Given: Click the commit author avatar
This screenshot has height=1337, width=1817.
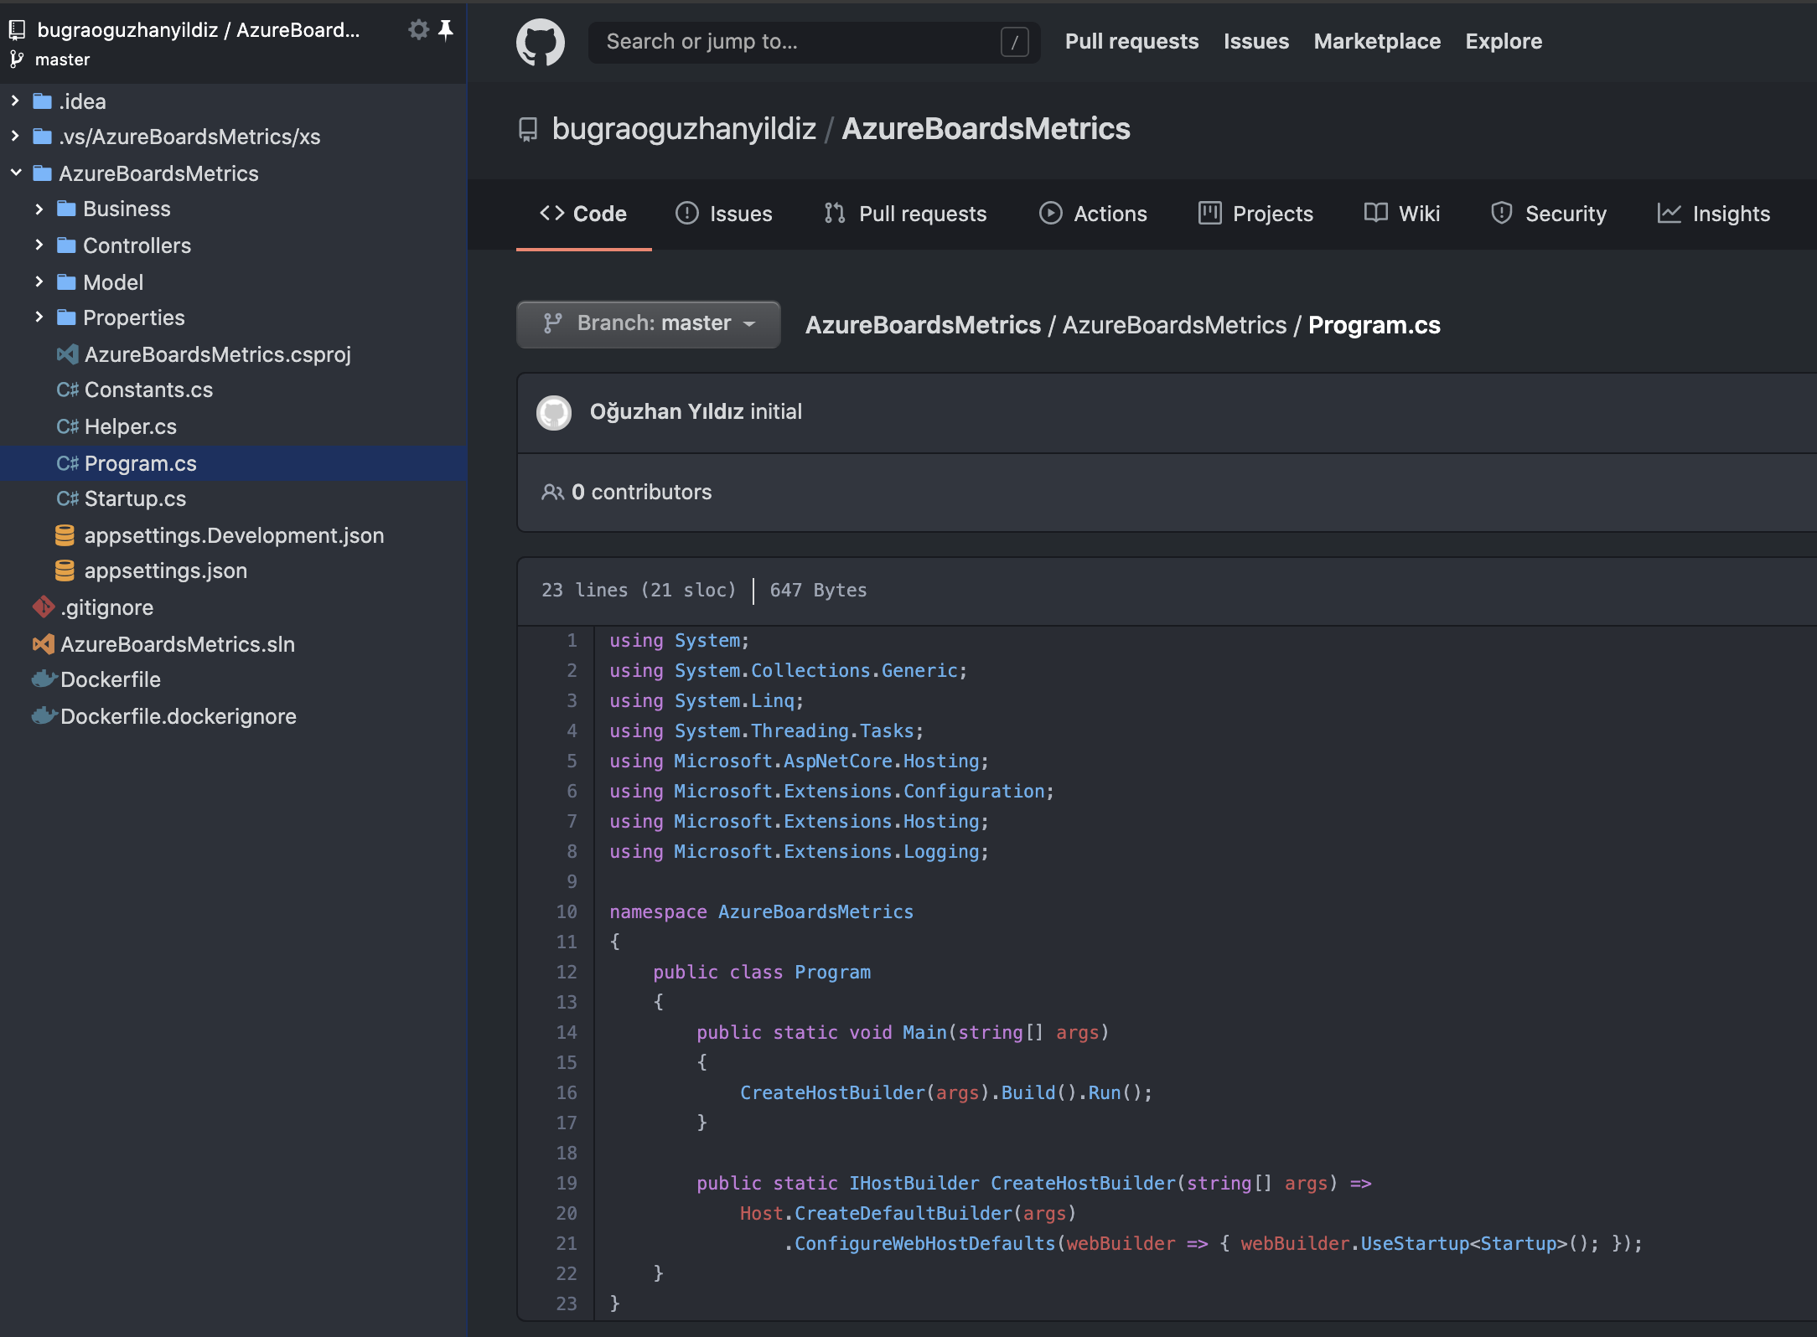Looking at the screenshot, I should (x=554, y=412).
